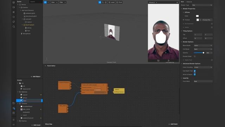Click the stop icon in left toolbar

click(14, 17)
